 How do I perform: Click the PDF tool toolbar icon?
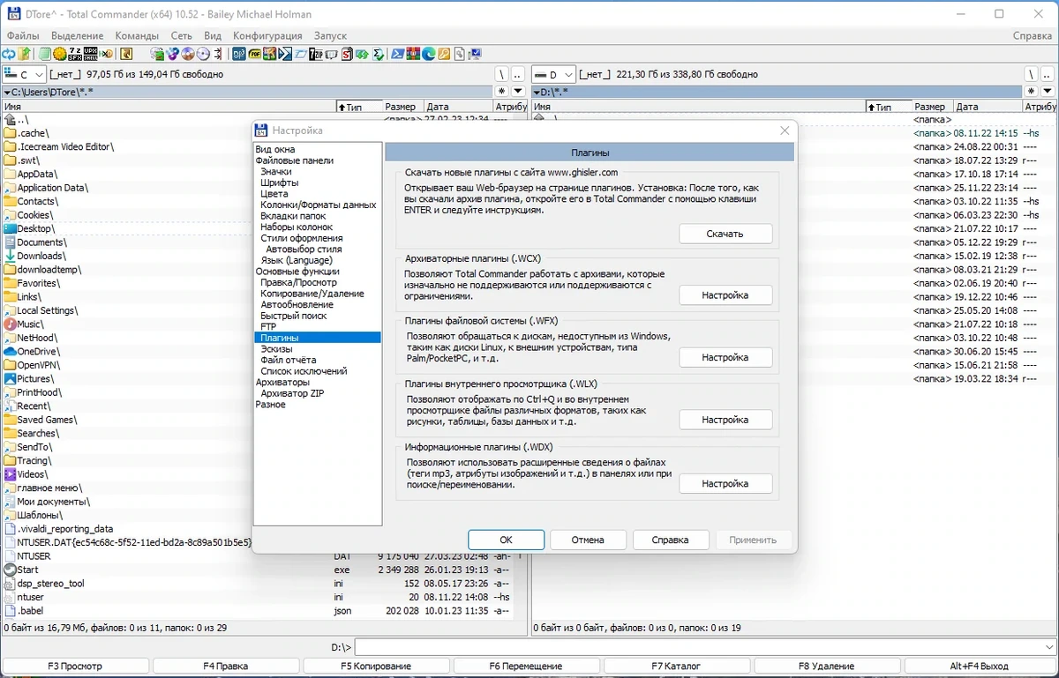[x=254, y=54]
